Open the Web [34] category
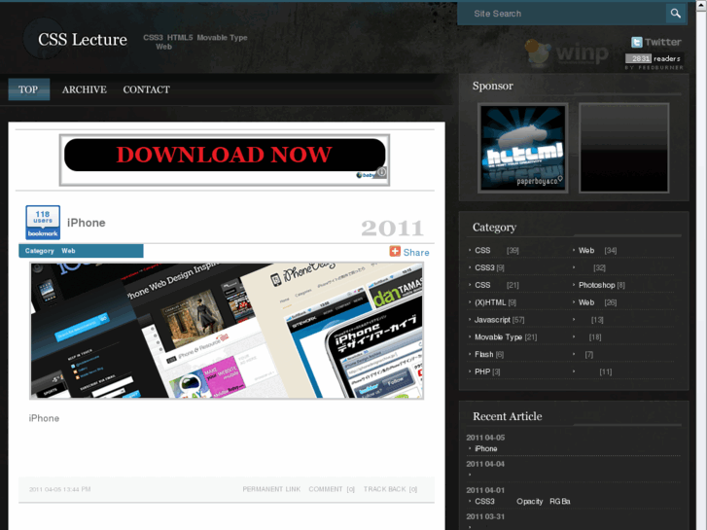Screen dimensions: 707x530 (x=597, y=250)
